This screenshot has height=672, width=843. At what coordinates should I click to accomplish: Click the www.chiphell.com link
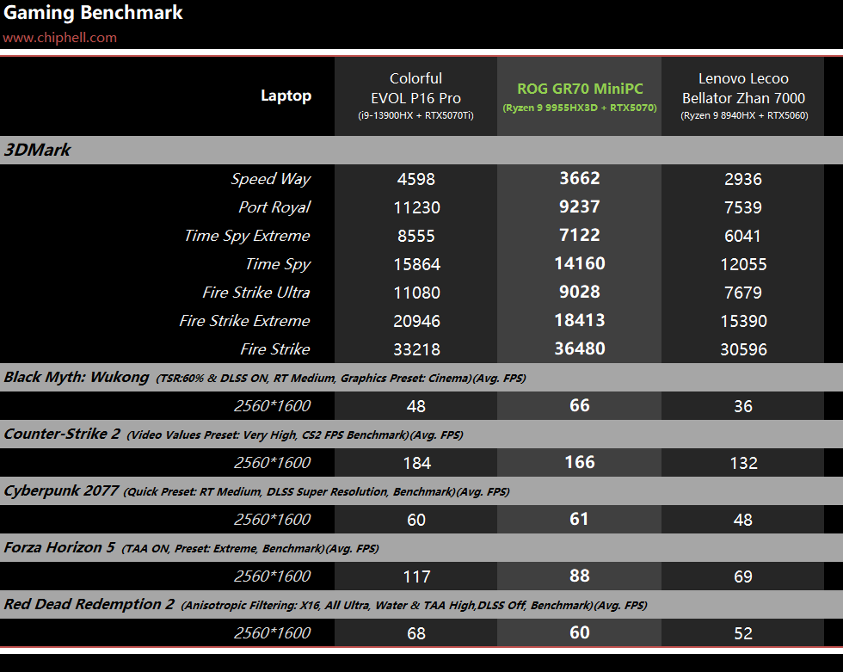tap(59, 38)
